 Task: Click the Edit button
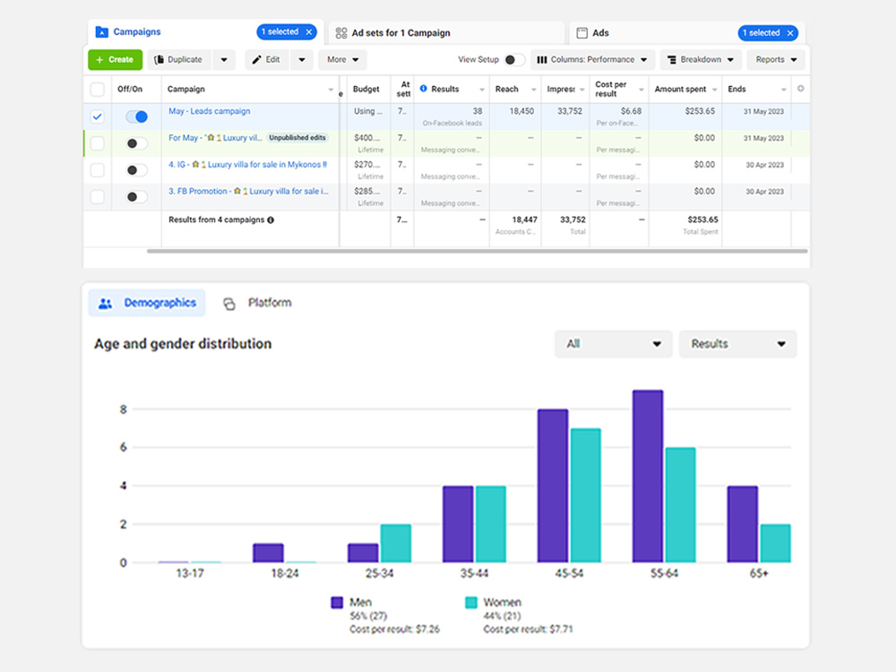tap(267, 59)
